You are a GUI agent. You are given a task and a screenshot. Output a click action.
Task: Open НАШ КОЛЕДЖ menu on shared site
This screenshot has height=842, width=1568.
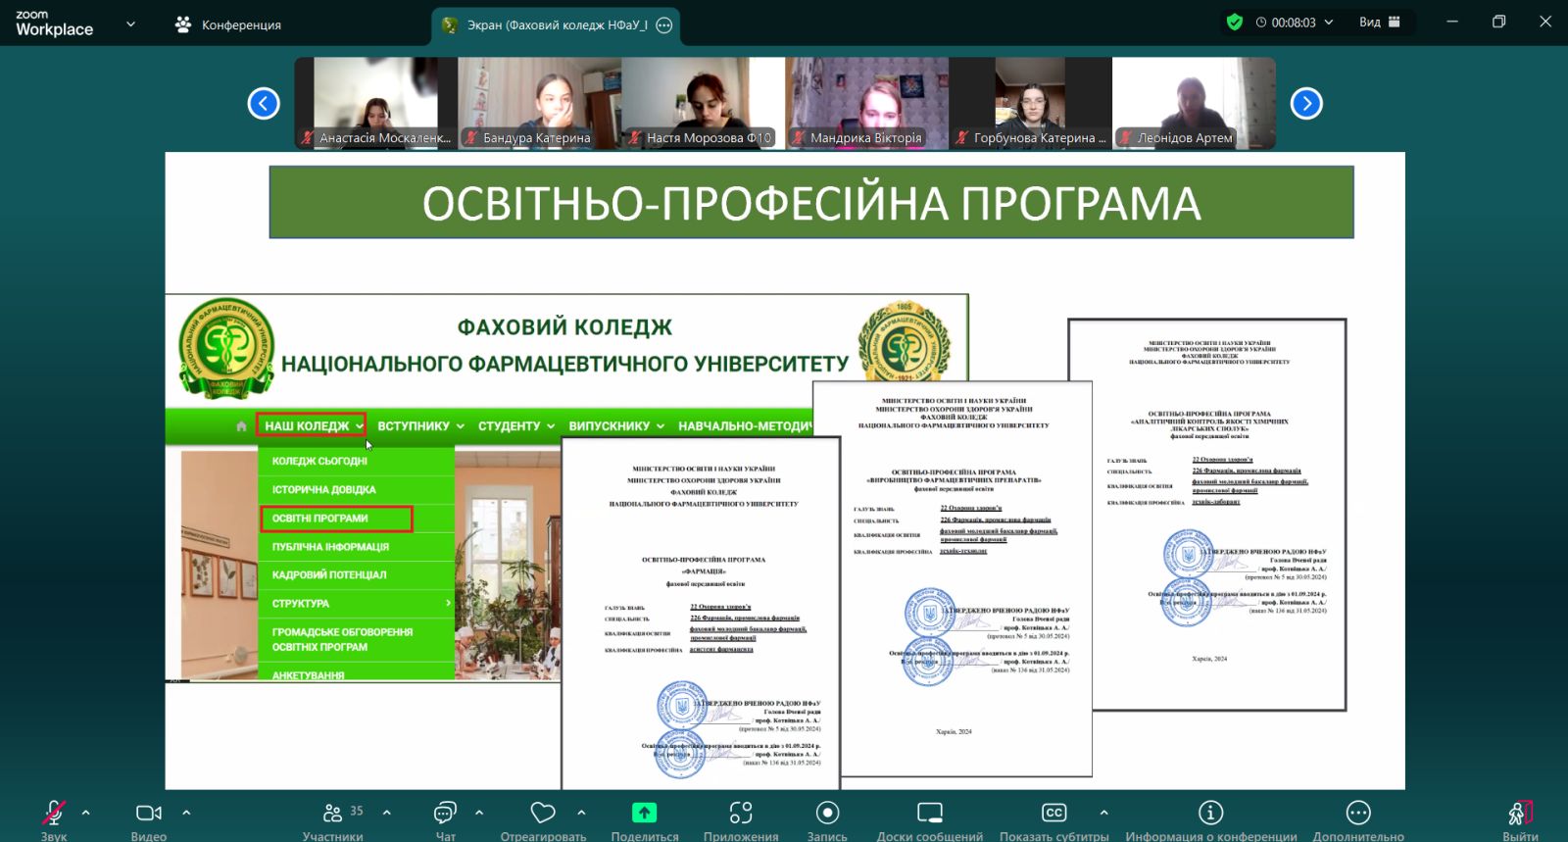tap(312, 425)
